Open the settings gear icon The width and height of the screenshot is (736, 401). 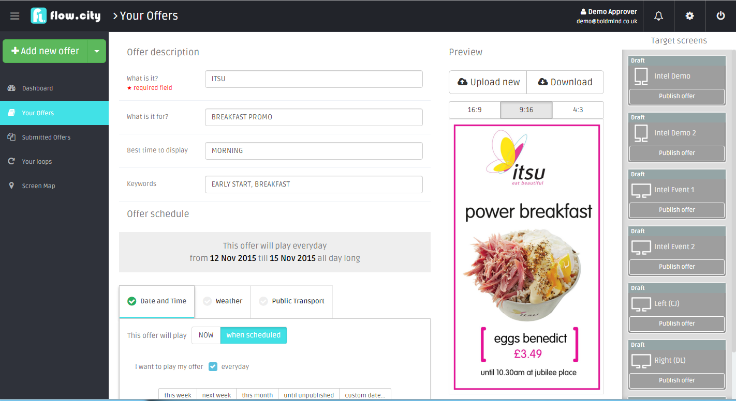click(689, 16)
